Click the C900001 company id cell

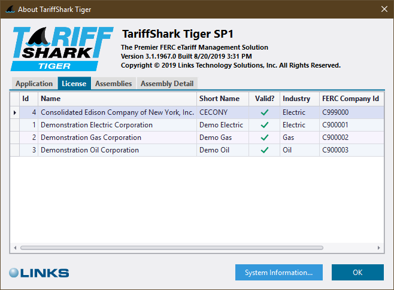(351, 125)
